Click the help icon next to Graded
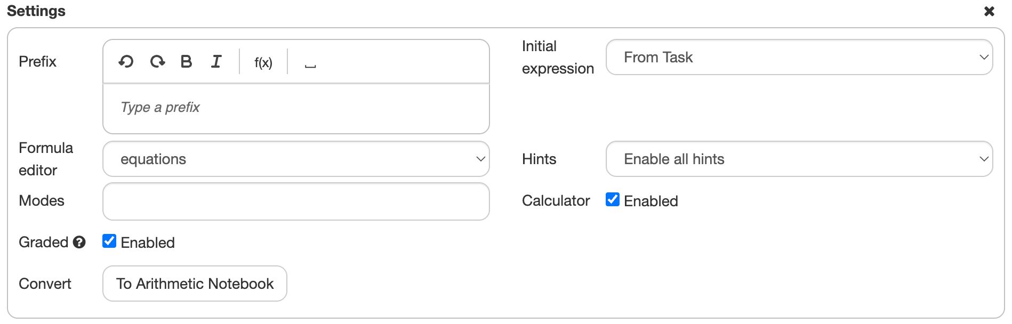This screenshot has height=324, width=1012. point(79,242)
